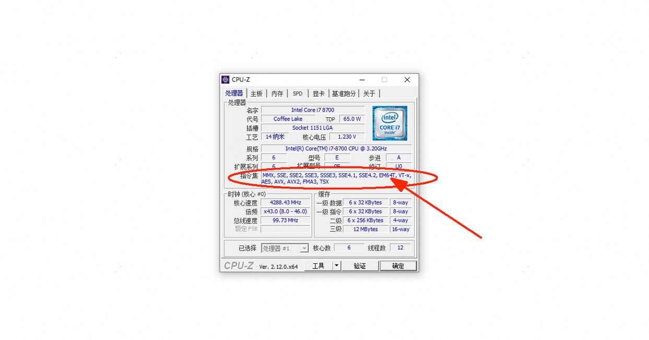
Task: Open the 基准跑分 (Bench) tab
Action: point(344,94)
